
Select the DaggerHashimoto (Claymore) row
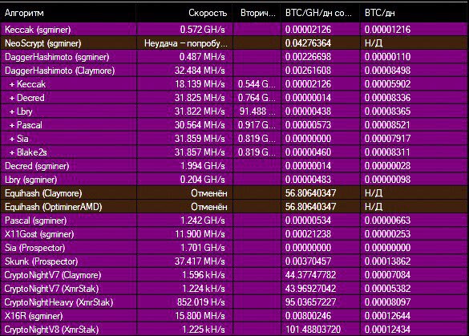[x=234, y=71]
